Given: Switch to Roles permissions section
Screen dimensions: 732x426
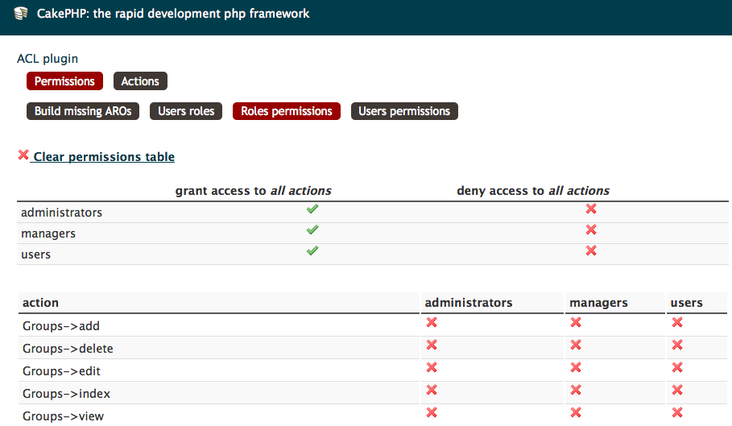Looking at the screenshot, I should tap(286, 111).
